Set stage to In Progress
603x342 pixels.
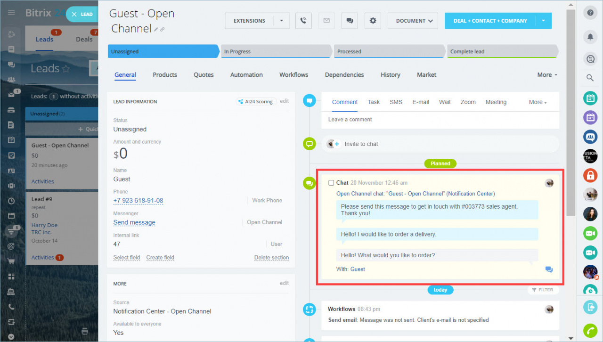coord(277,51)
